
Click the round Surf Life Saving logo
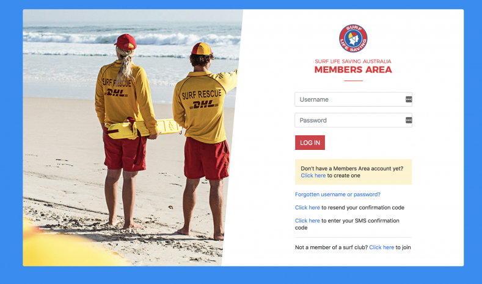pos(353,38)
